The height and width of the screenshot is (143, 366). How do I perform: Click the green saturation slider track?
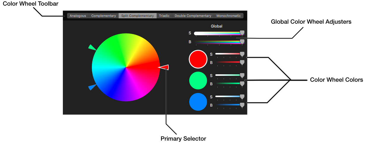(228, 75)
